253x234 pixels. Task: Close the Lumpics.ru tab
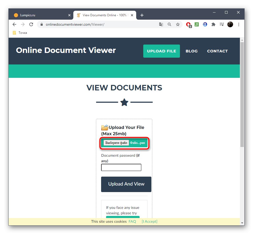[69, 15]
